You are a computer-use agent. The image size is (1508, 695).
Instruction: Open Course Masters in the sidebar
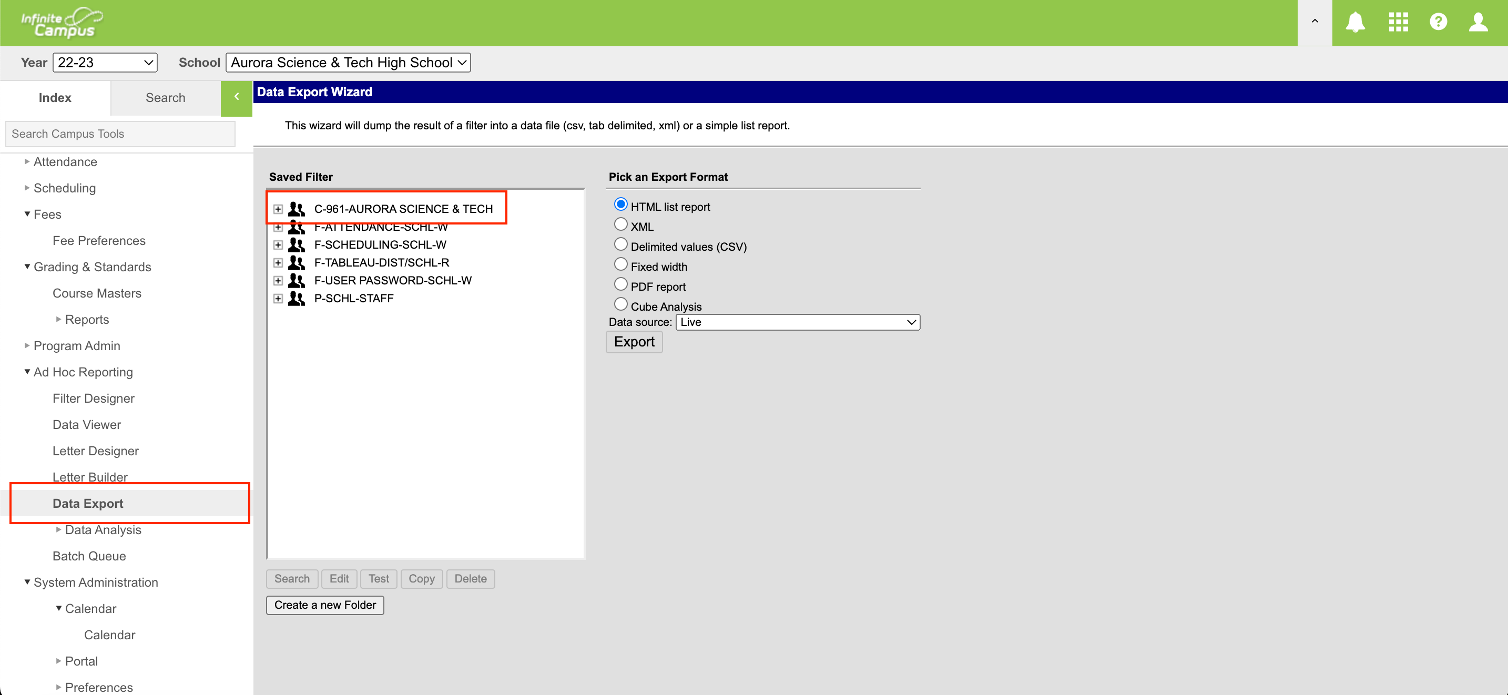tap(97, 293)
